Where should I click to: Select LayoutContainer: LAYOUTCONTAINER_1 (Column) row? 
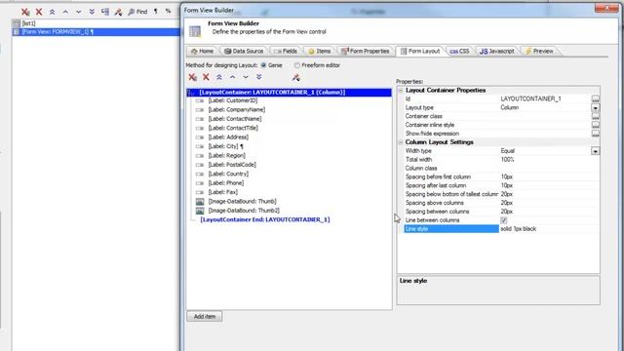(x=290, y=93)
